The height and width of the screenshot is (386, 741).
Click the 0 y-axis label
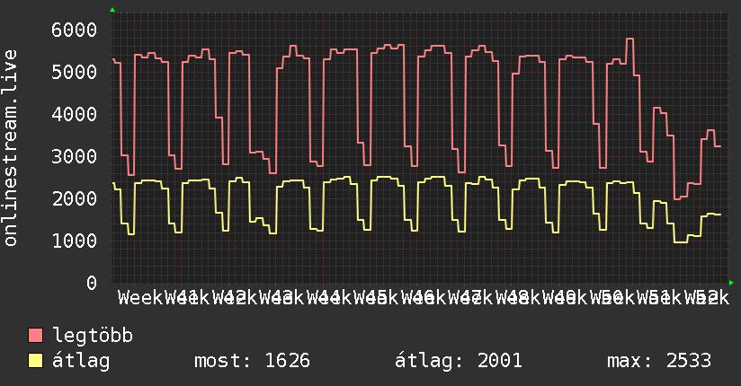tap(92, 283)
